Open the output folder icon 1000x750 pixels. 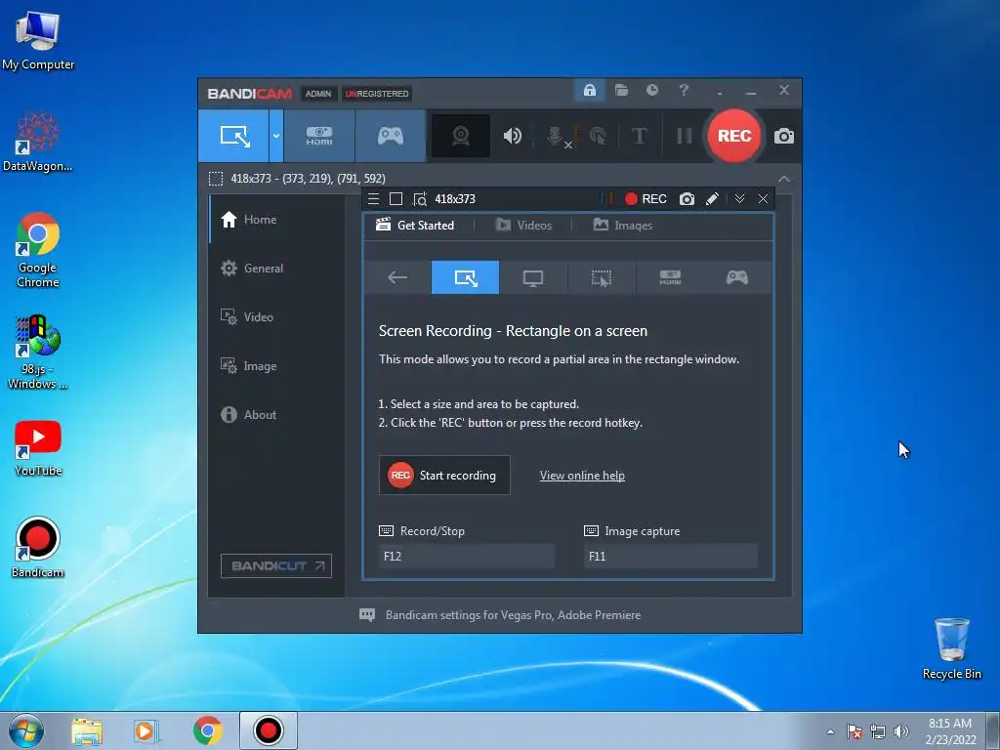coord(621,90)
